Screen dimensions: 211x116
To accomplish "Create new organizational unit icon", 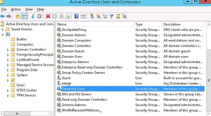I will point(105,16).
